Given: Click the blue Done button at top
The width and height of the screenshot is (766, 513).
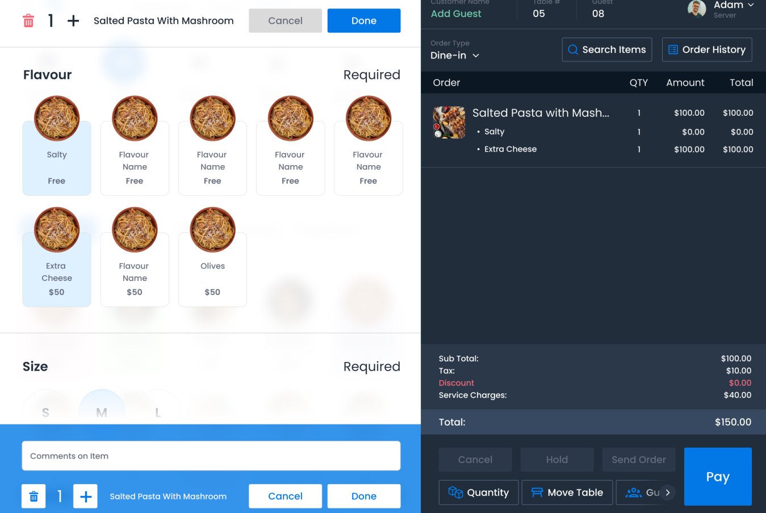Looking at the screenshot, I should [x=364, y=20].
